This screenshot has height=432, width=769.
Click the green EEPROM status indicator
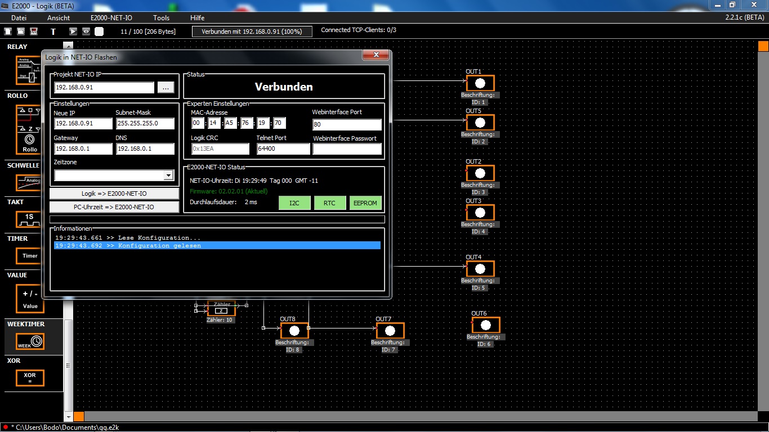(x=365, y=203)
